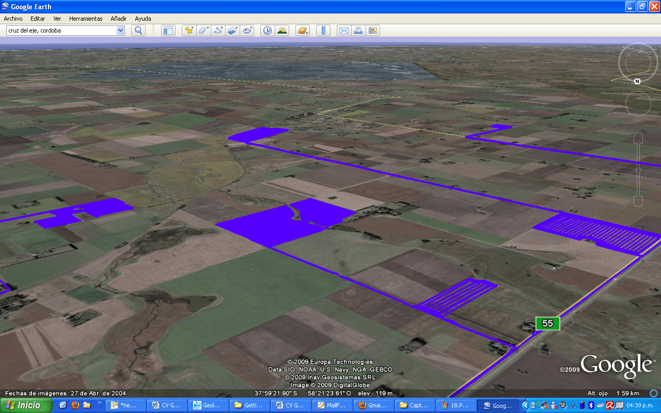Click the zoom in end of slider
The width and height of the screenshot is (661, 413).
click(638, 138)
